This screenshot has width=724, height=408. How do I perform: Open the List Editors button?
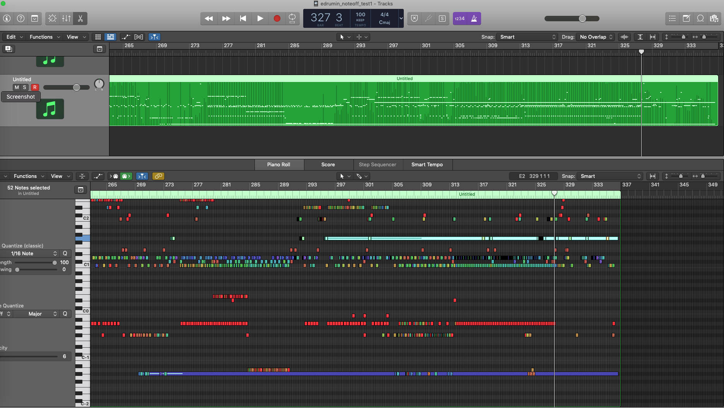[673, 18]
